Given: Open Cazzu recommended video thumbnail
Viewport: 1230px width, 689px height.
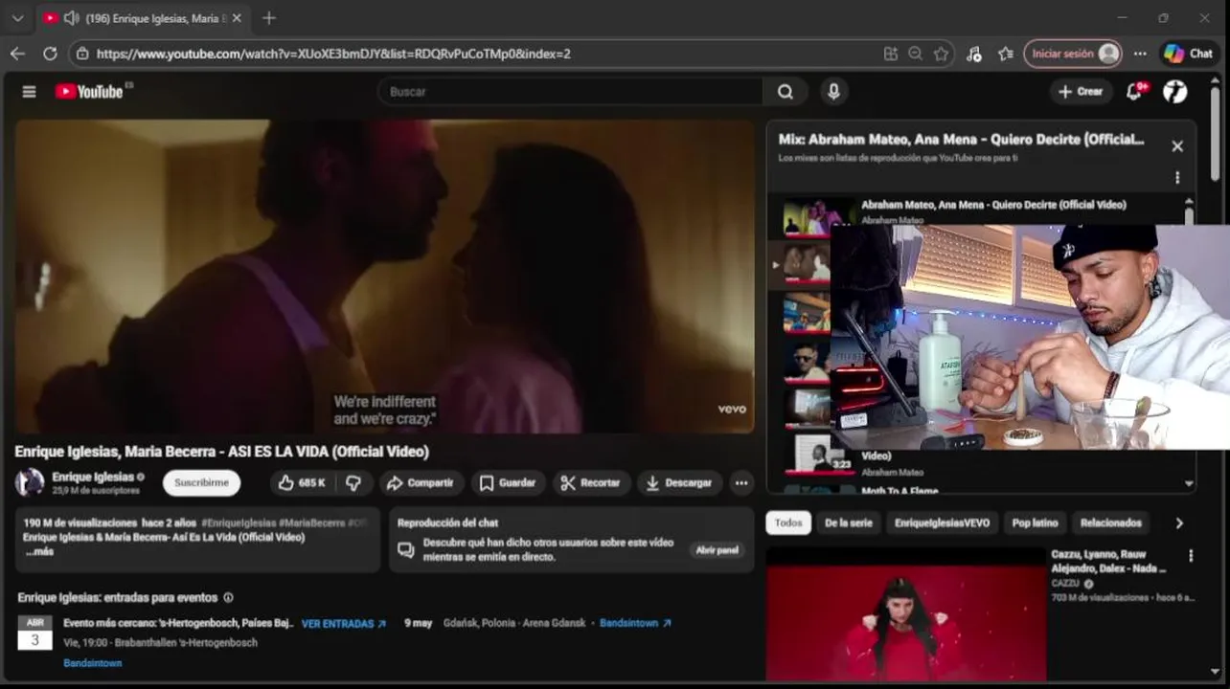Looking at the screenshot, I should coord(905,613).
